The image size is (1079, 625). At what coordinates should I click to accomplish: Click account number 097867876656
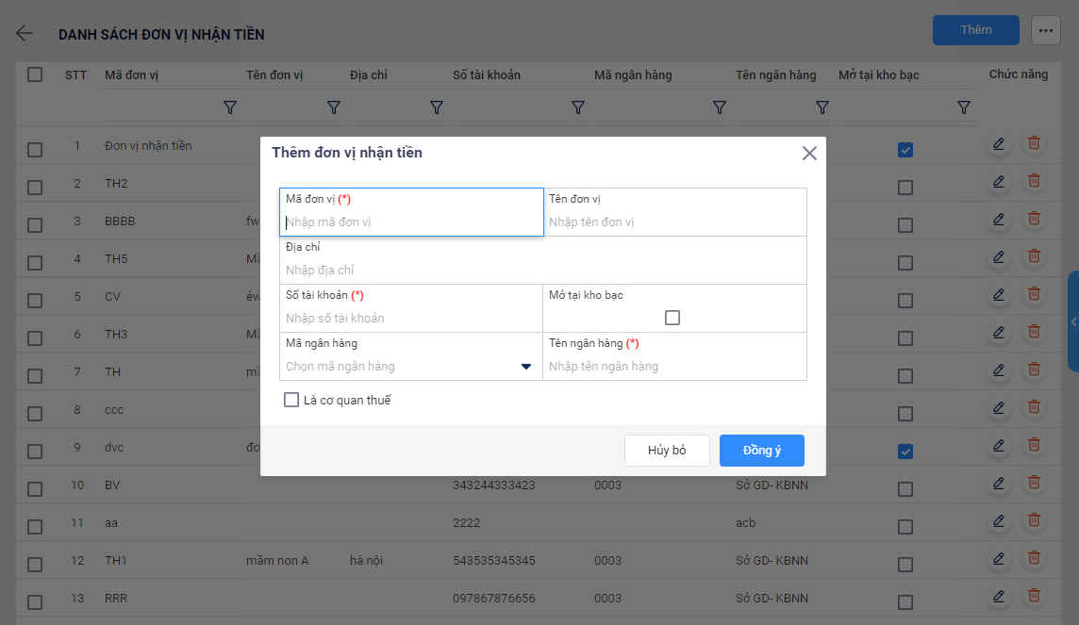pyautogui.click(x=494, y=599)
